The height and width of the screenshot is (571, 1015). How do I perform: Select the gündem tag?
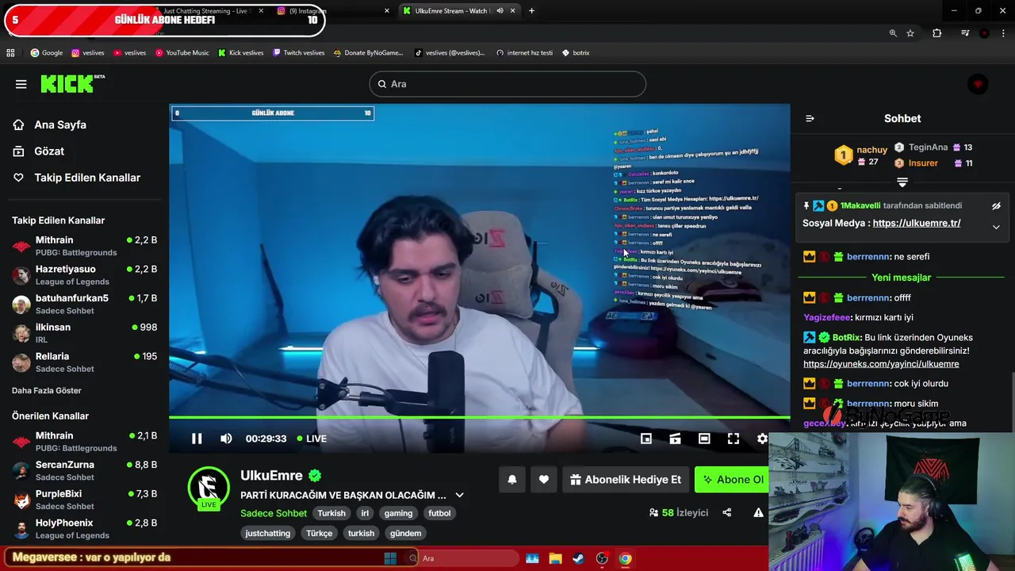405,533
